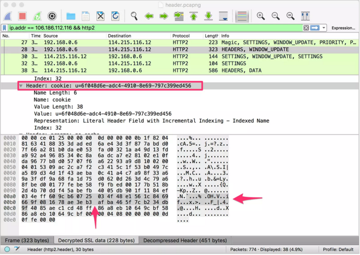
Task: Click hex offset 0000 row label
Action: coord(9,138)
